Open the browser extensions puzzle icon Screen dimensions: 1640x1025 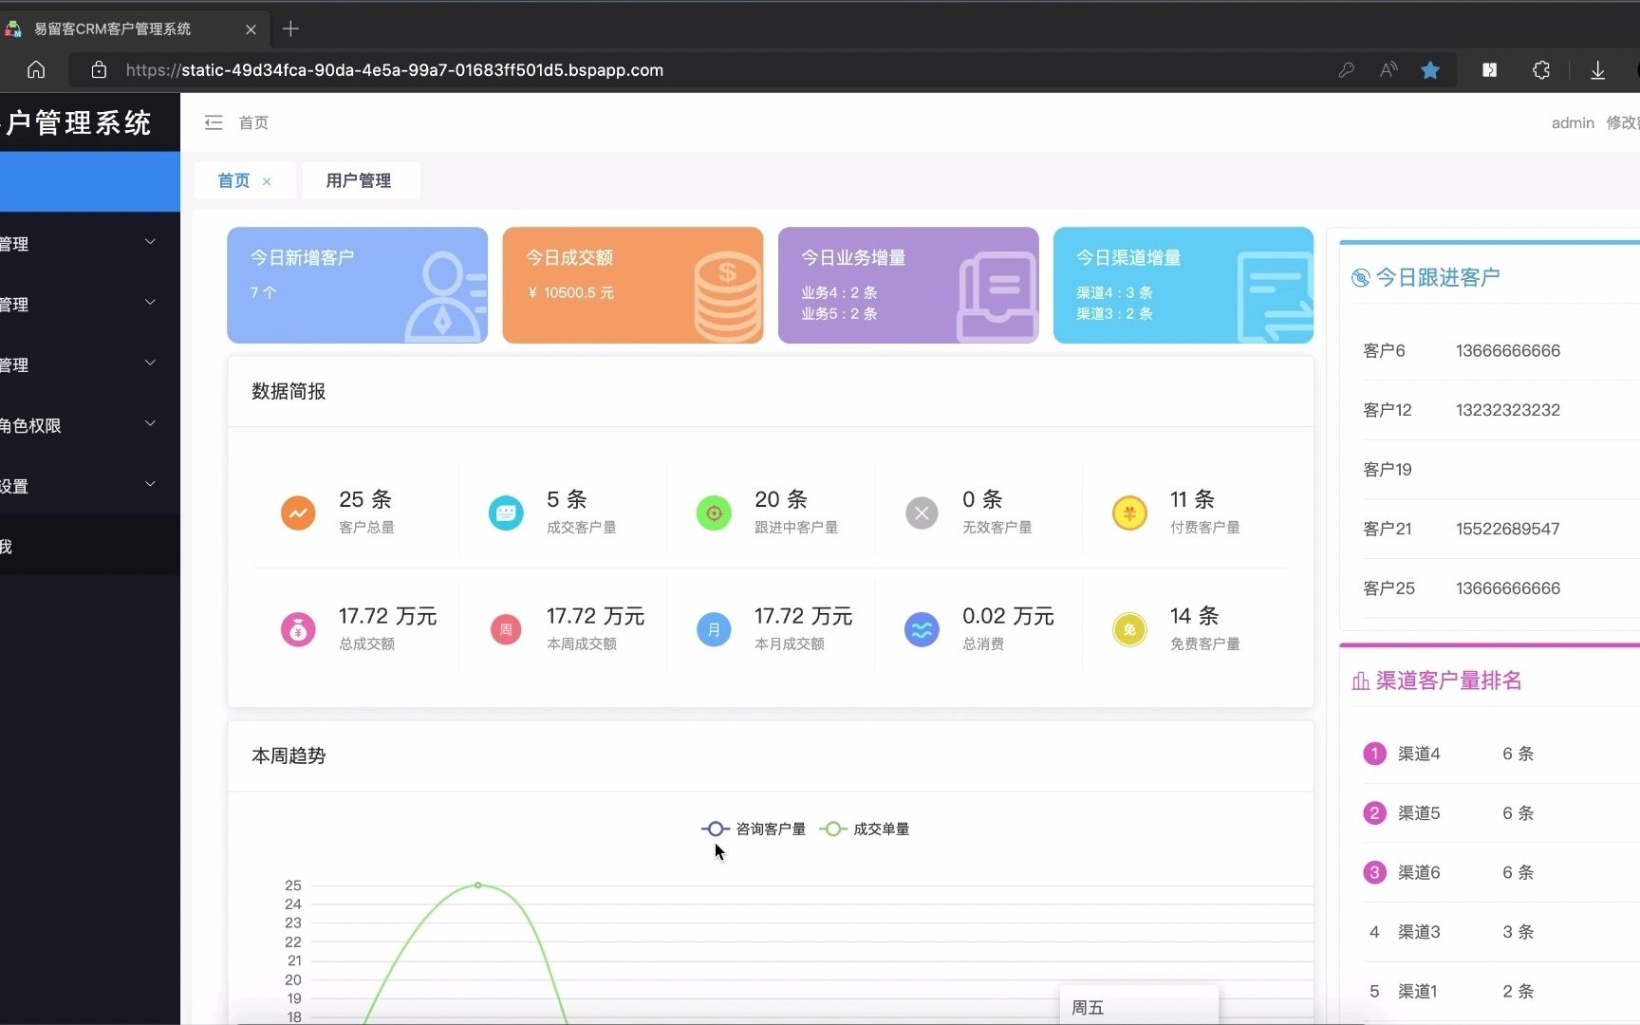click(x=1541, y=70)
